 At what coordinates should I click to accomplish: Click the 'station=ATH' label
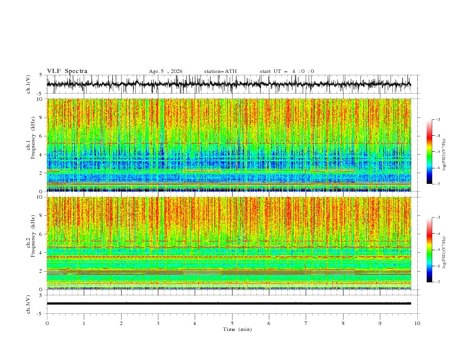point(220,71)
